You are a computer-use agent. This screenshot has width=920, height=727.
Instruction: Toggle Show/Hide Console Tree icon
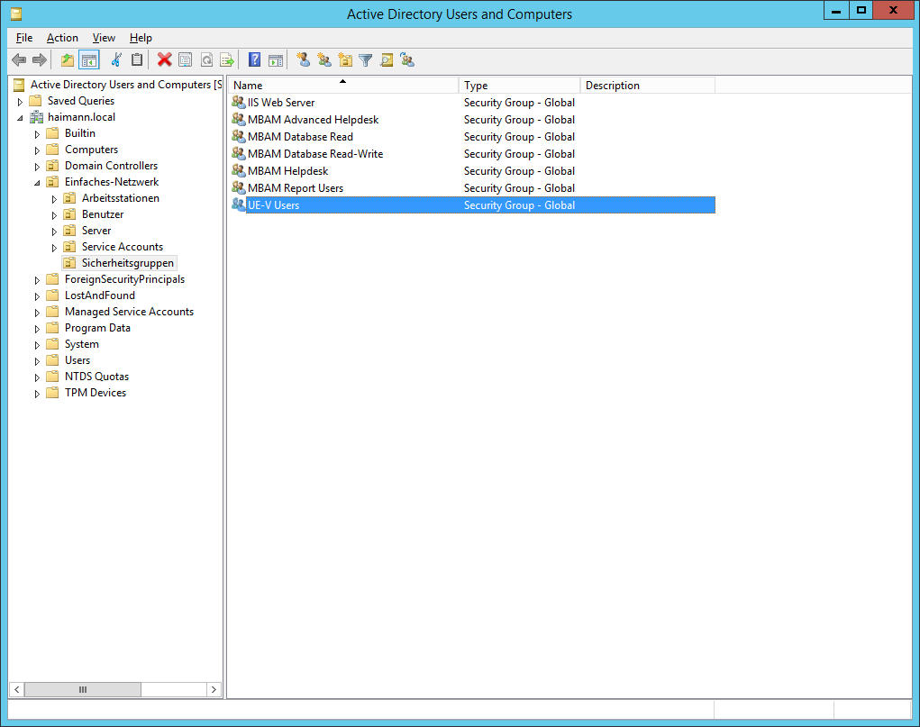coord(89,59)
